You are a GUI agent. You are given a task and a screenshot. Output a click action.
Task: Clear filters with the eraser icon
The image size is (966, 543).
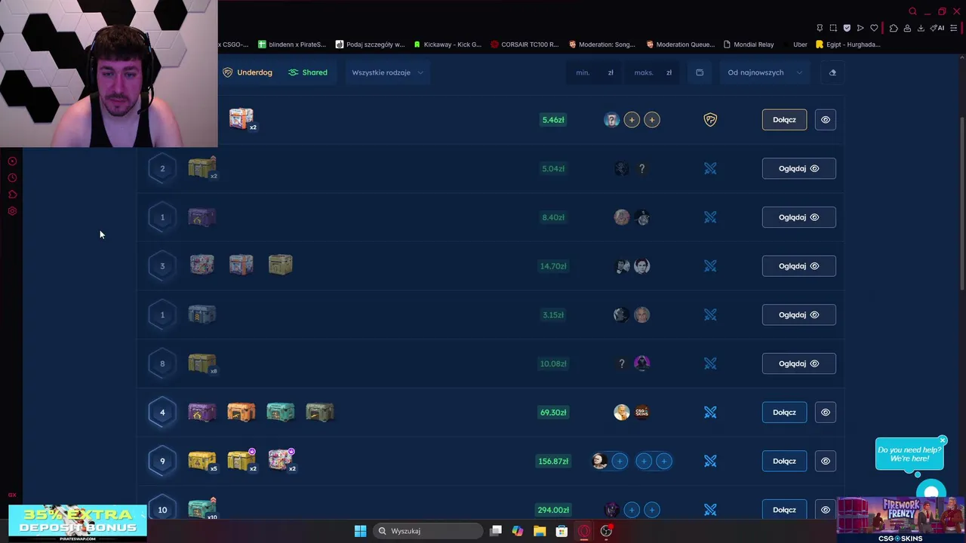[x=832, y=72]
